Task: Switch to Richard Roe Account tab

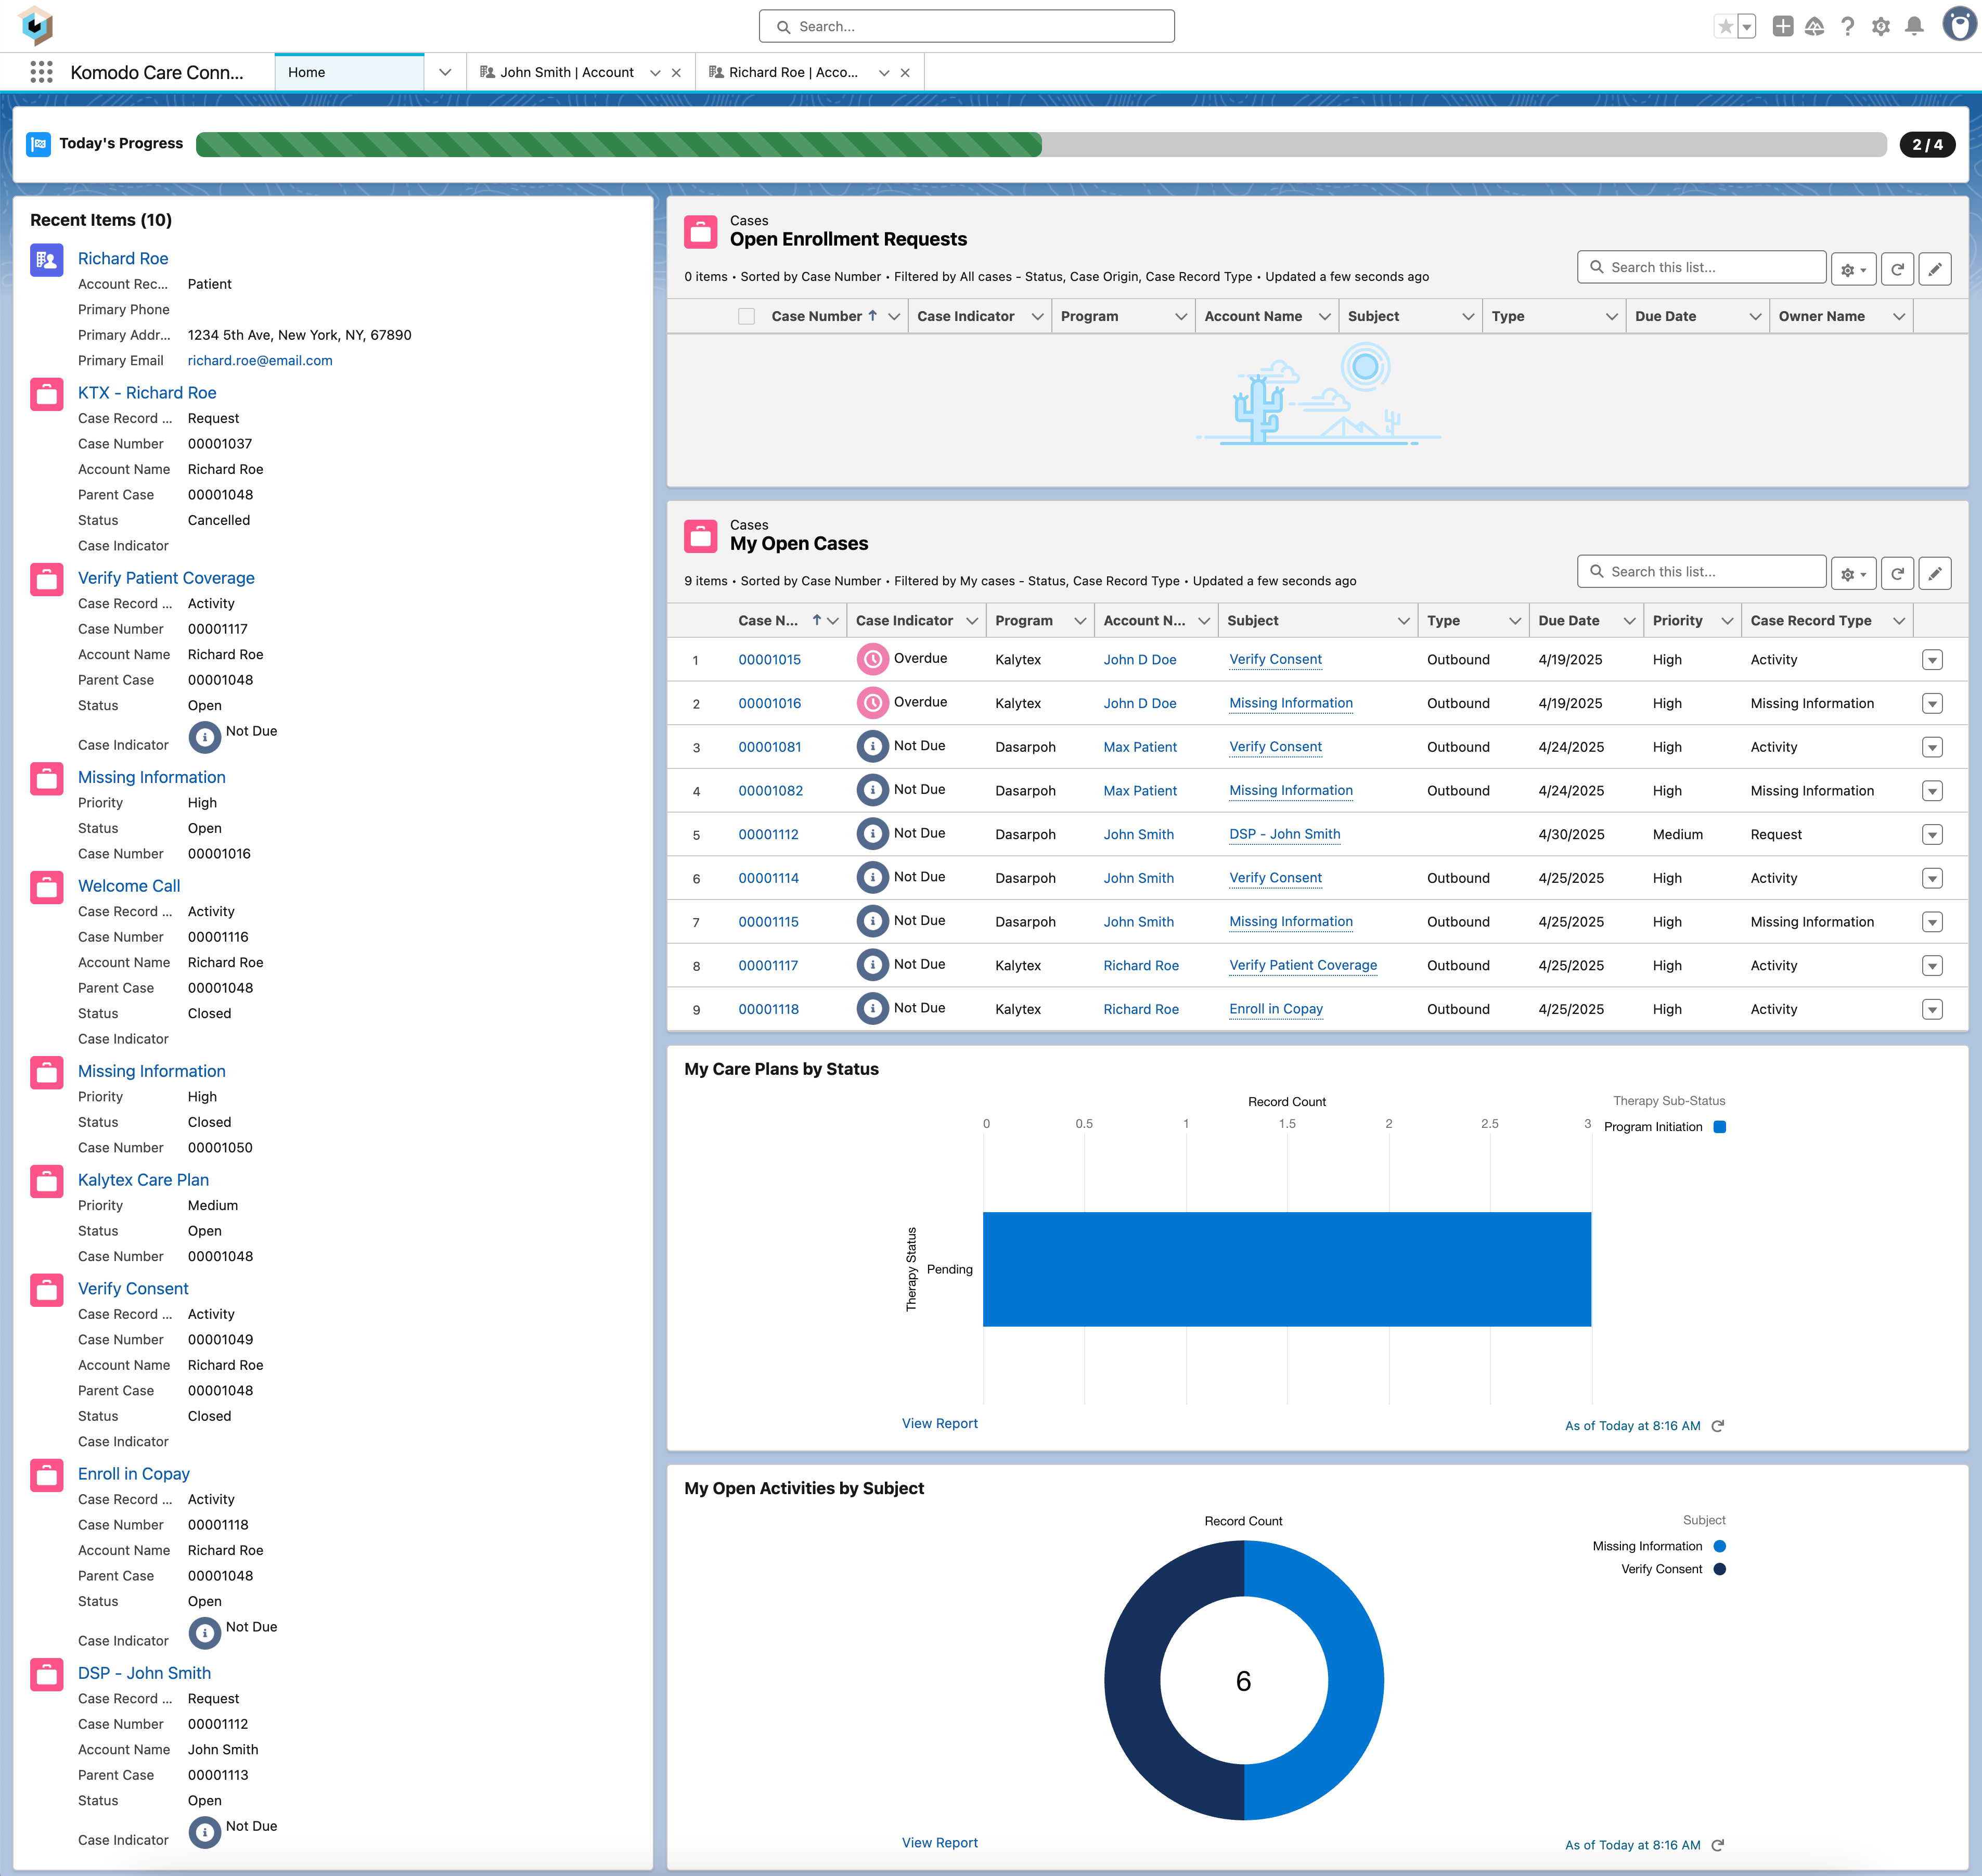Action: (792, 72)
